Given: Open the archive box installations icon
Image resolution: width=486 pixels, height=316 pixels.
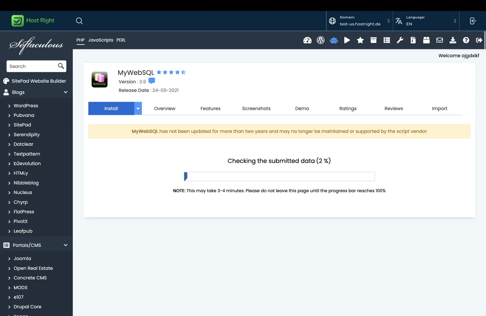Looking at the screenshot, I should [373, 40].
